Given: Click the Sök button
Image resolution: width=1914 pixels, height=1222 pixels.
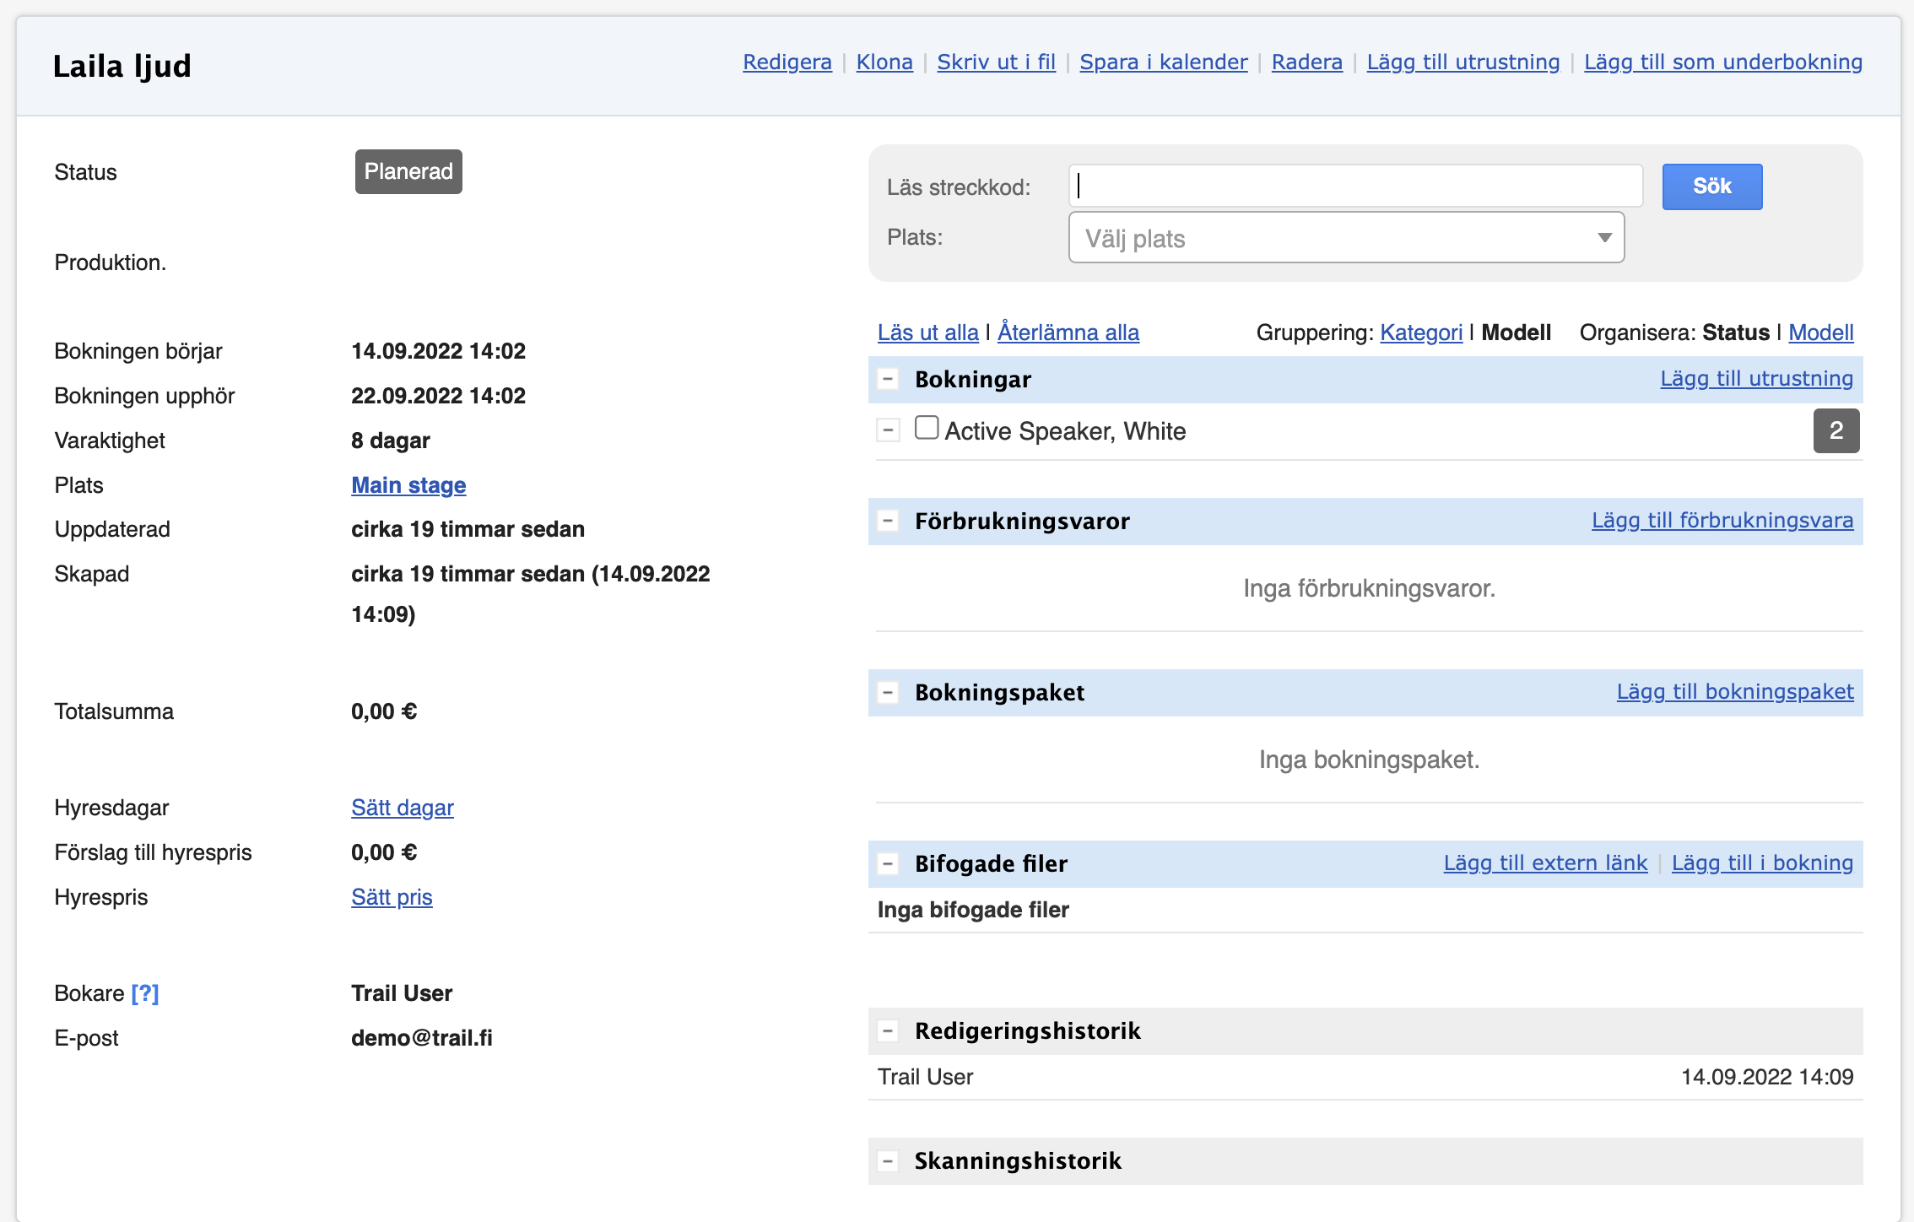Looking at the screenshot, I should (x=1711, y=187).
